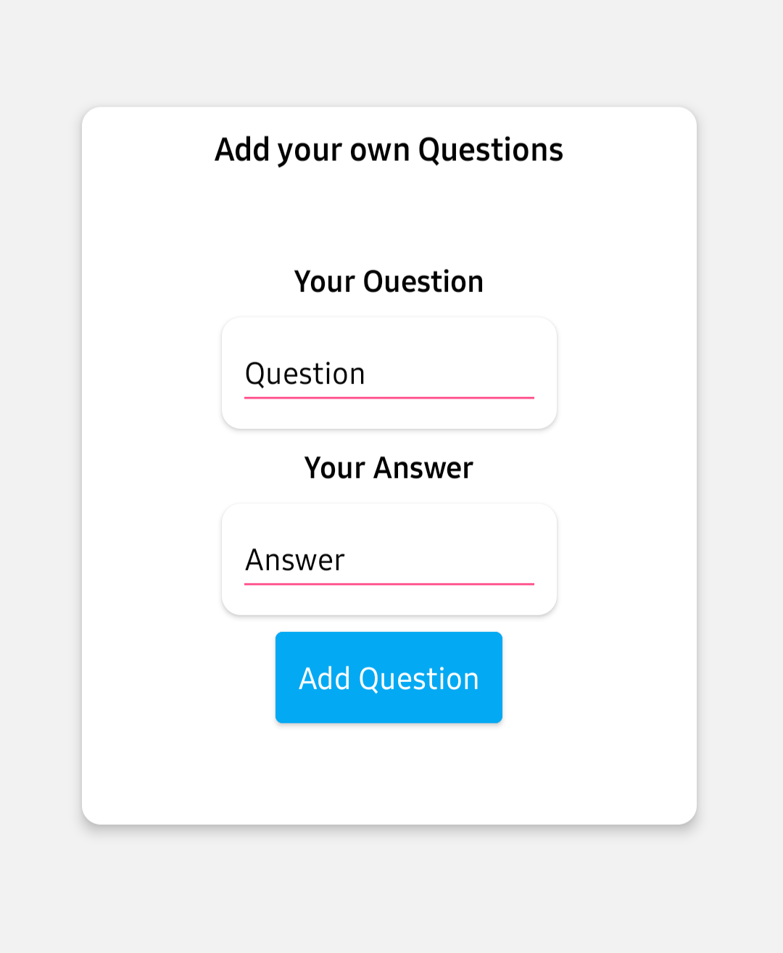Image resolution: width=783 pixels, height=953 pixels.
Task: Click the word 'Questions' in the heading
Action: [491, 150]
